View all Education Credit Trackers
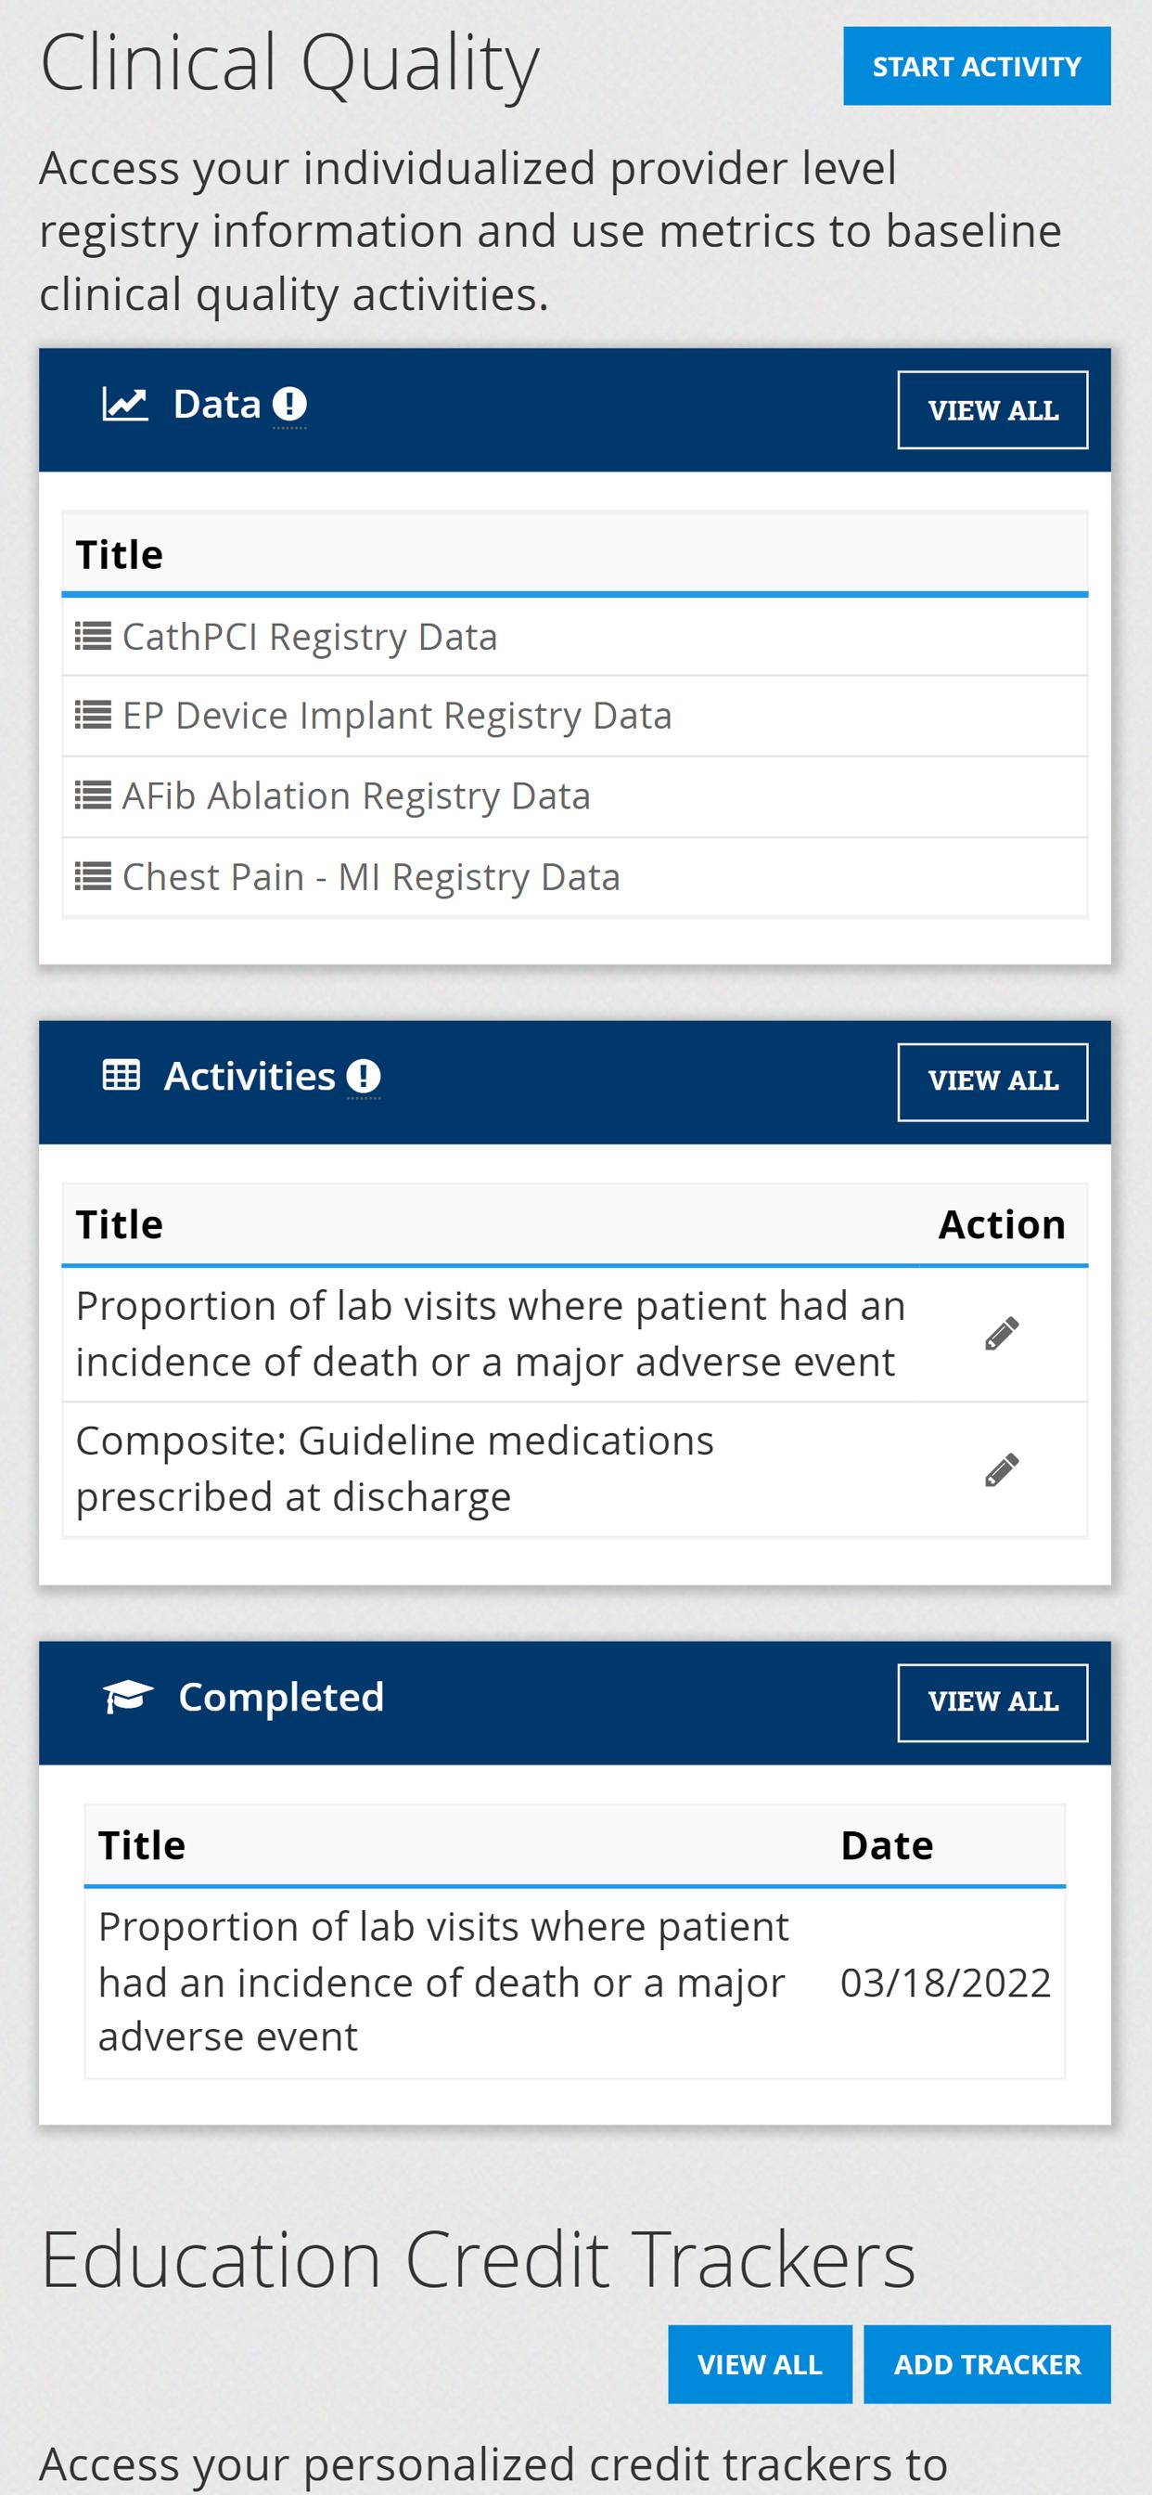The height and width of the screenshot is (2495, 1152). click(760, 2363)
